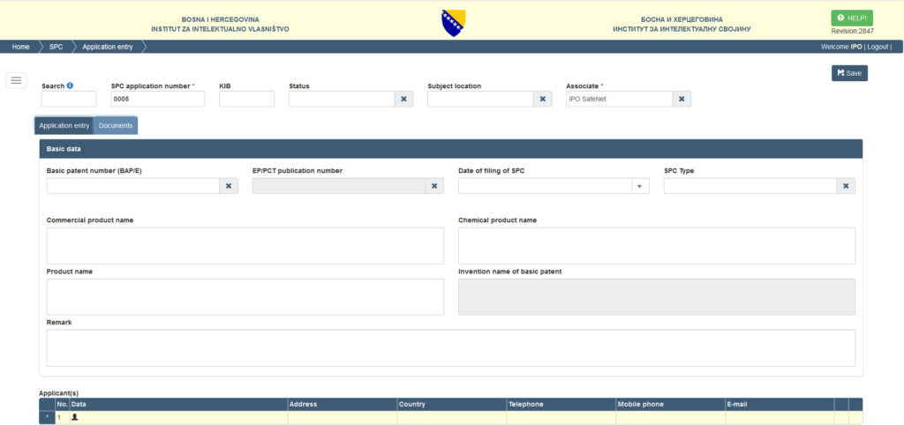
Task: Click the E-mail column header
Action: [x=780, y=404]
